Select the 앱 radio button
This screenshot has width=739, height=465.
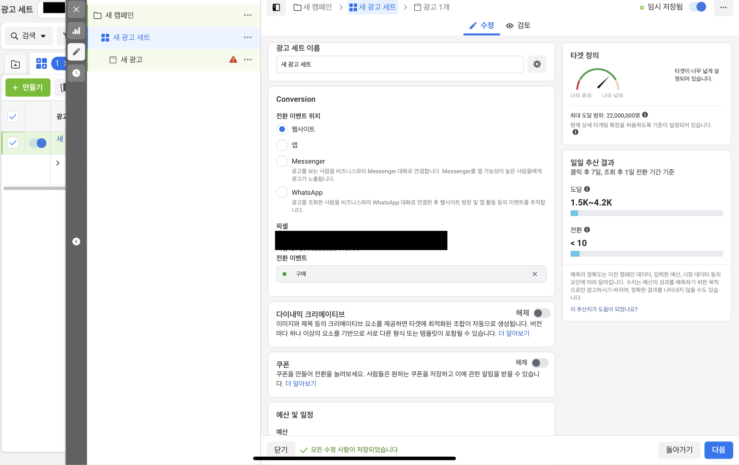click(282, 145)
